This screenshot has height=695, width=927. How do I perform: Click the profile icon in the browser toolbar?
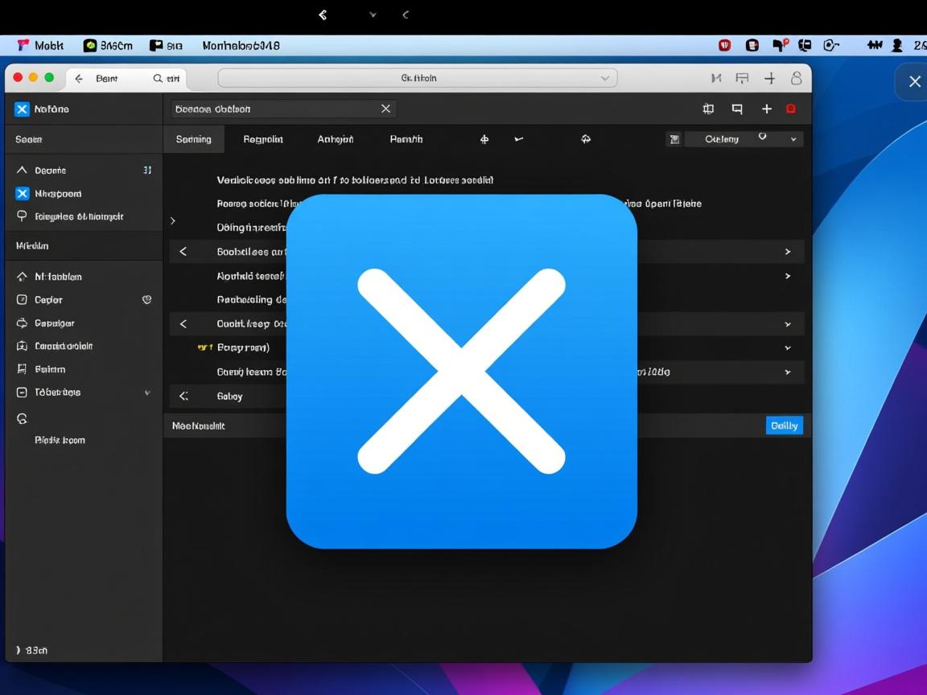point(796,78)
